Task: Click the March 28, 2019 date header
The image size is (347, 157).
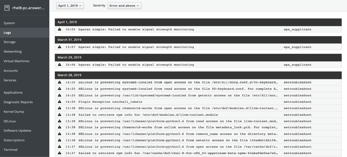Action: coord(69,75)
